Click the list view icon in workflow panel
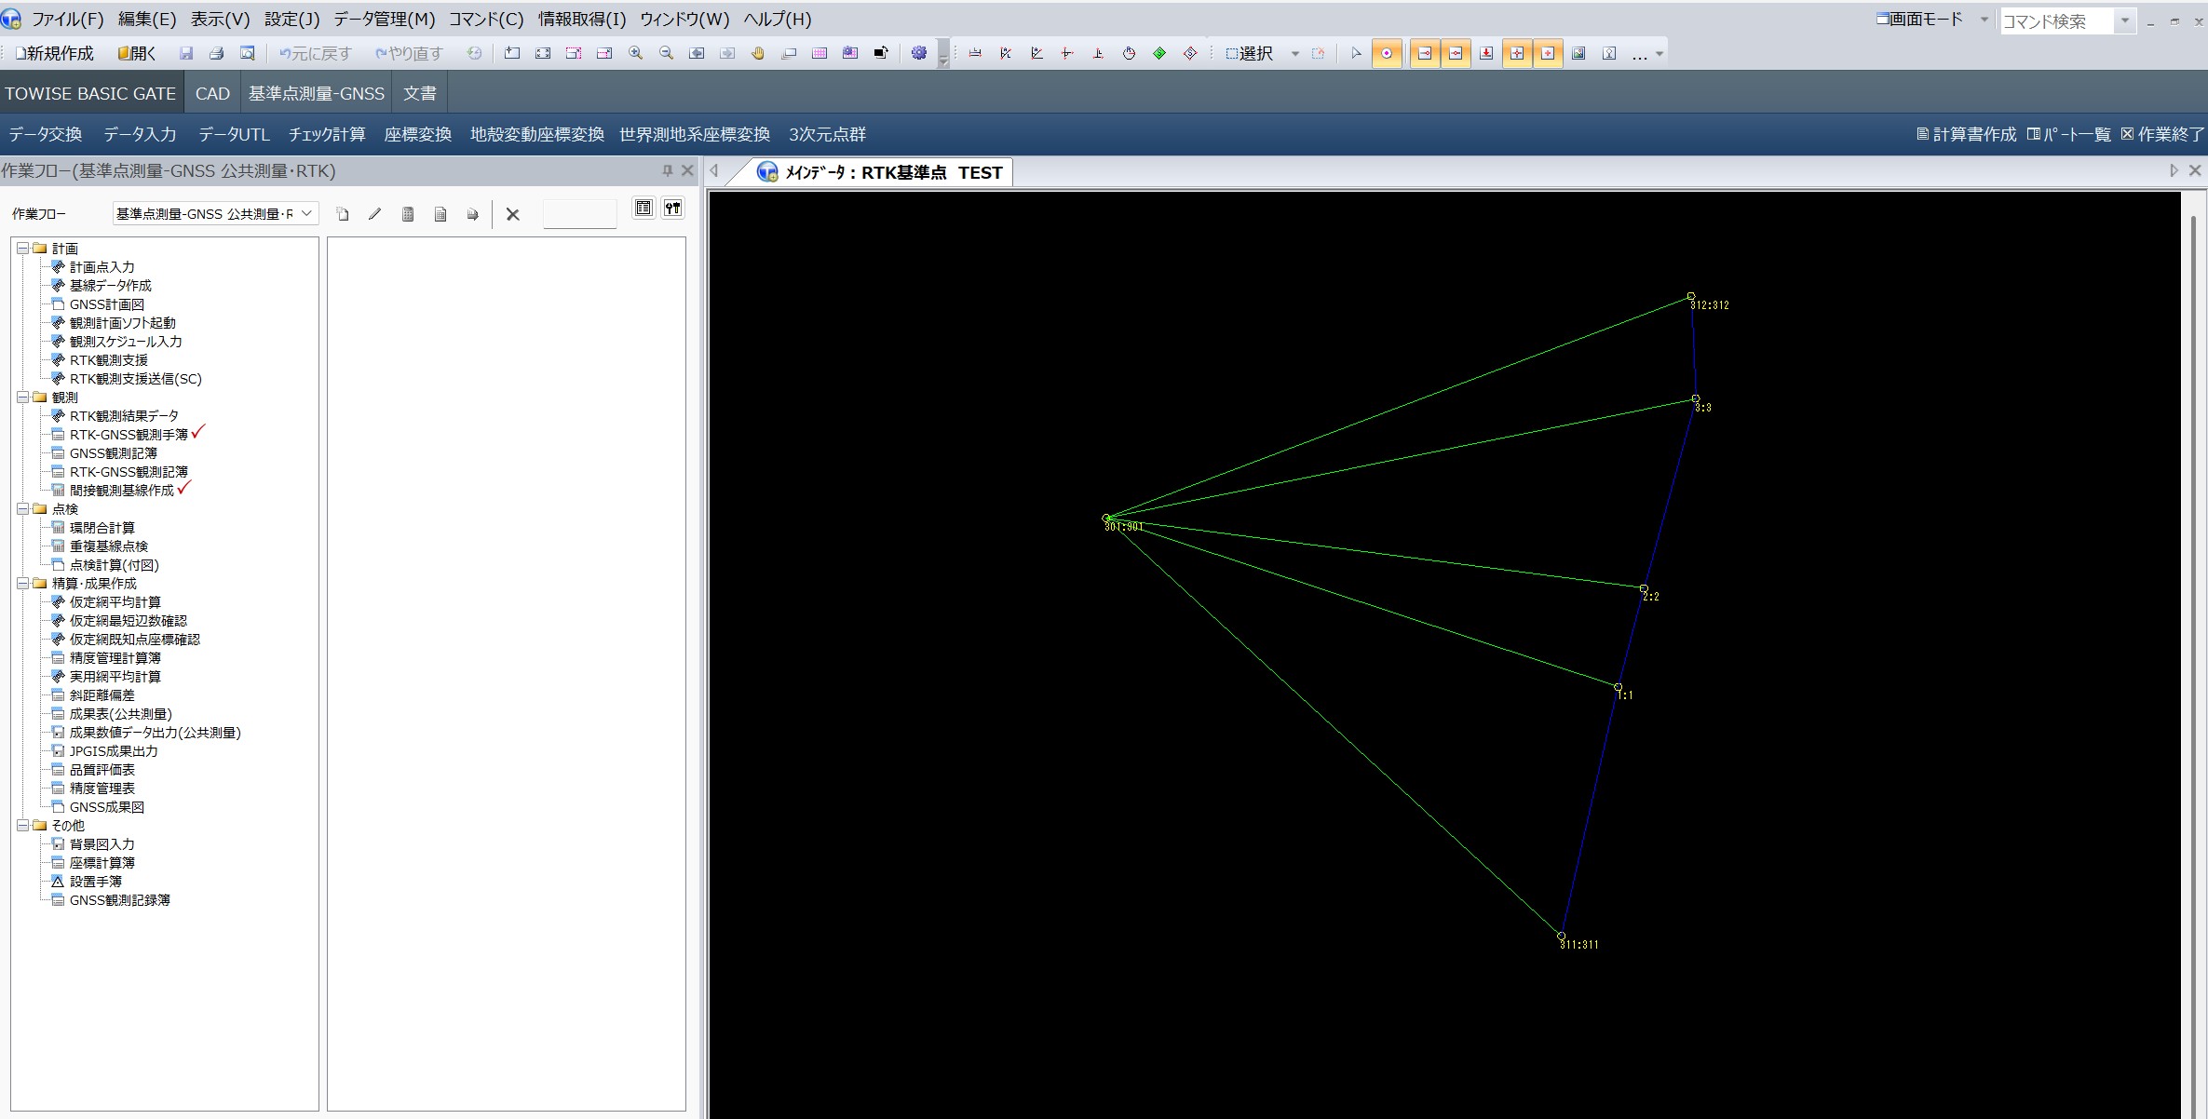The width and height of the screenshot is (2208, 1119). [x=643, y=209]
